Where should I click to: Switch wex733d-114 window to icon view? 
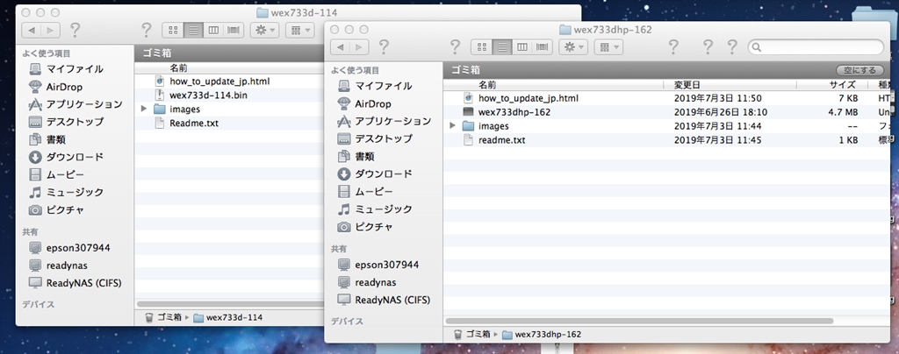173,30
